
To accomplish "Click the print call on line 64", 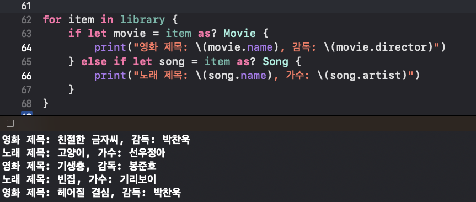I will click(110, 47).
